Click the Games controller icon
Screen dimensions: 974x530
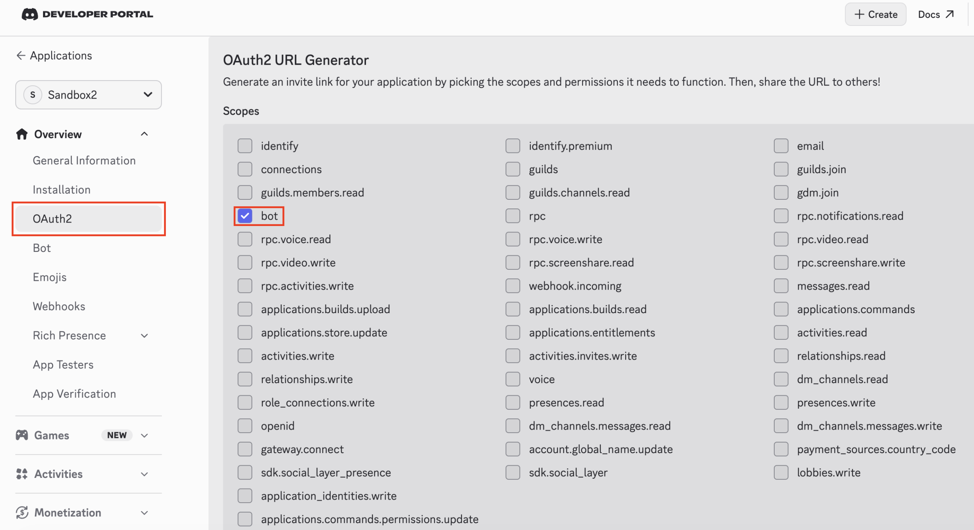point(22,435)
